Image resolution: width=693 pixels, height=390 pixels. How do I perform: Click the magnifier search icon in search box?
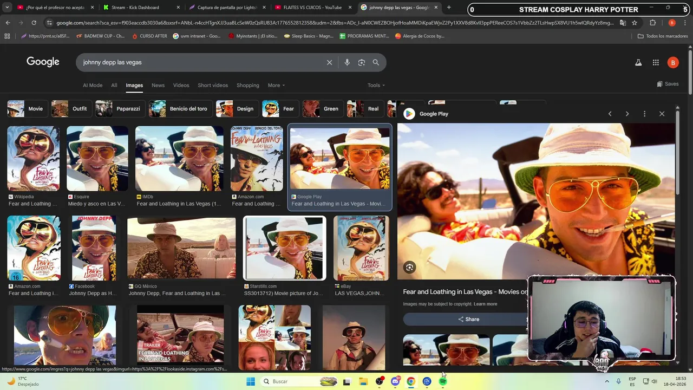(x=376, y=62)
